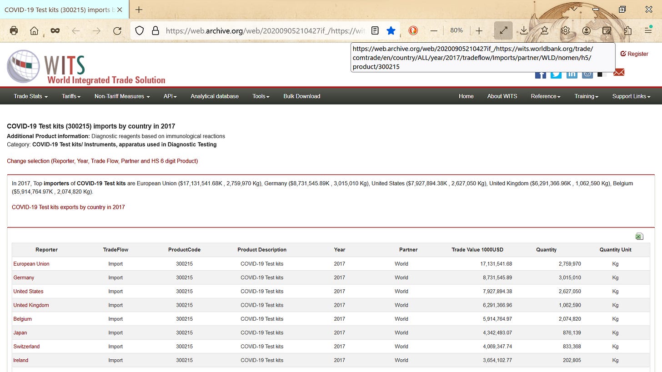The height and width of the screenshot is (372, 662).
Task: Open the tab list dropdown arrow
Action: 575,9
